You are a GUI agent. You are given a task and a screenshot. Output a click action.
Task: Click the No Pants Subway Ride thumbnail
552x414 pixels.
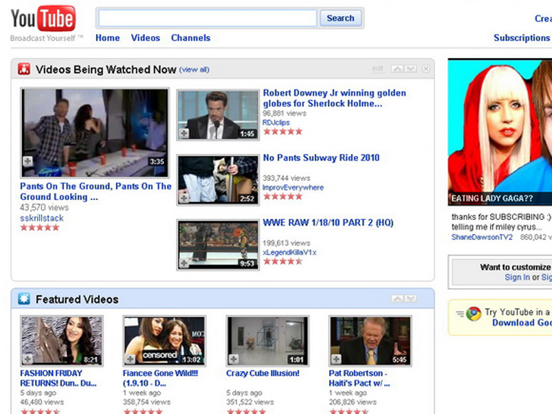pos(218,180)
